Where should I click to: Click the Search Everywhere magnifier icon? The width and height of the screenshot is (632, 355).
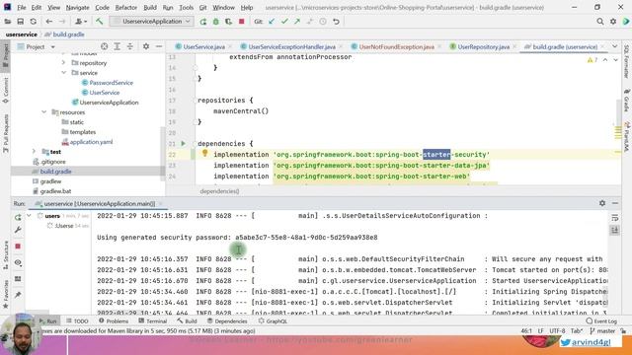click(x=600, y=22)
